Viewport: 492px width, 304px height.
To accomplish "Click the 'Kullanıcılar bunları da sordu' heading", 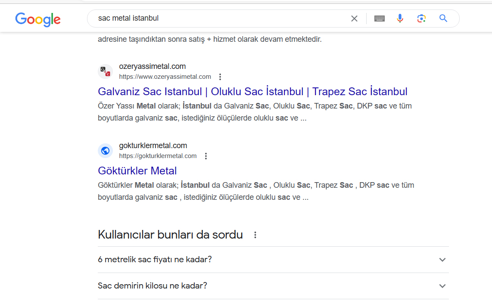I will (170, 235).
